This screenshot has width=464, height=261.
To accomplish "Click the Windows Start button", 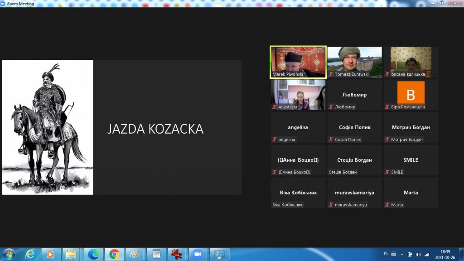I will pyautogui.click(x=9, y=254).
